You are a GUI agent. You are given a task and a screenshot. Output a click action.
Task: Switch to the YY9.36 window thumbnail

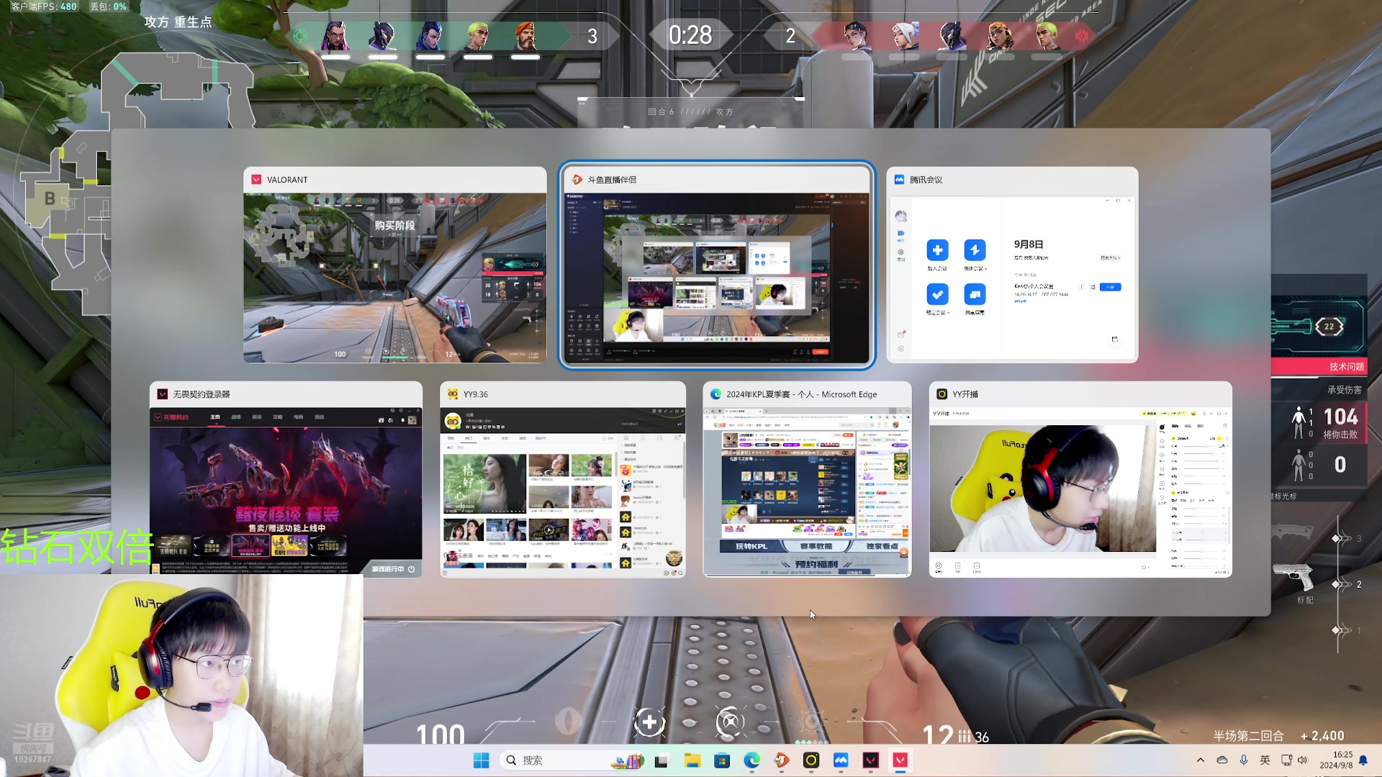click(x=563, y=479)
